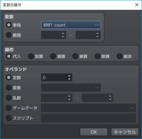Click the キャンセル (cancel) button

point(125,132)
